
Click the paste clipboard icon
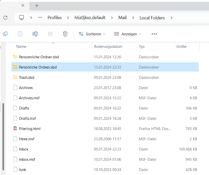[20, 34]
